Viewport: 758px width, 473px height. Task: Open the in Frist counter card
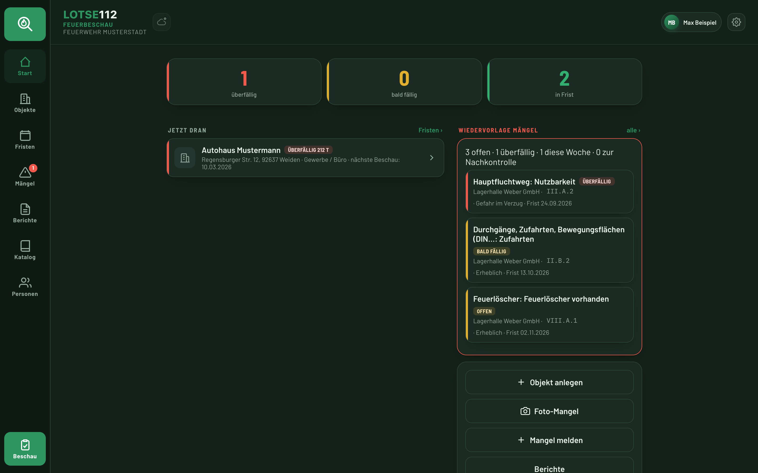coord(565,82)
